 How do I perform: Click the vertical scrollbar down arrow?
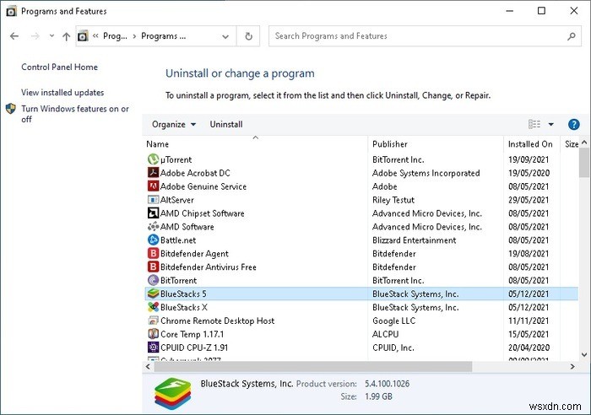584,354
